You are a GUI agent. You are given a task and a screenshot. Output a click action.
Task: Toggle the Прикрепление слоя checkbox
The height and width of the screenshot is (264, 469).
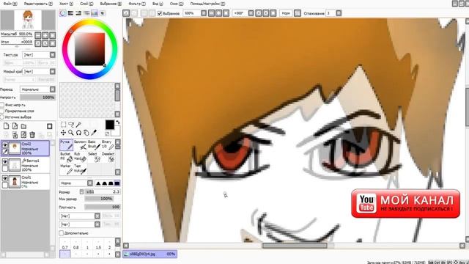[x=2, y=111]
